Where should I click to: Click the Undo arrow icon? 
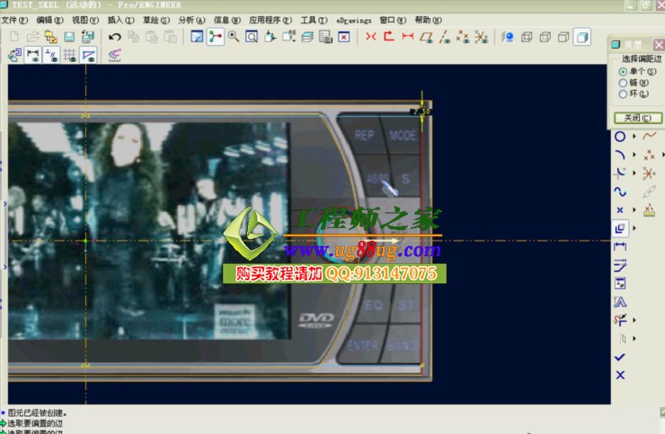(x=115, y=37)
